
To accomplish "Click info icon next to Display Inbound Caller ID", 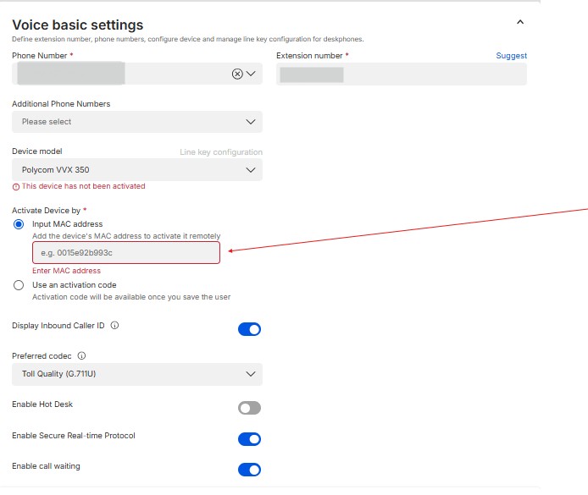I will coord(114,325).
